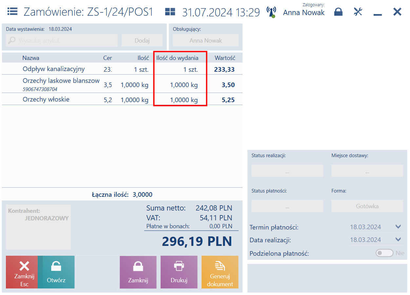The image size is (410, 295).
Task: Open the Obsługujący Anna Nowak field
Action: tap(205, 41)
